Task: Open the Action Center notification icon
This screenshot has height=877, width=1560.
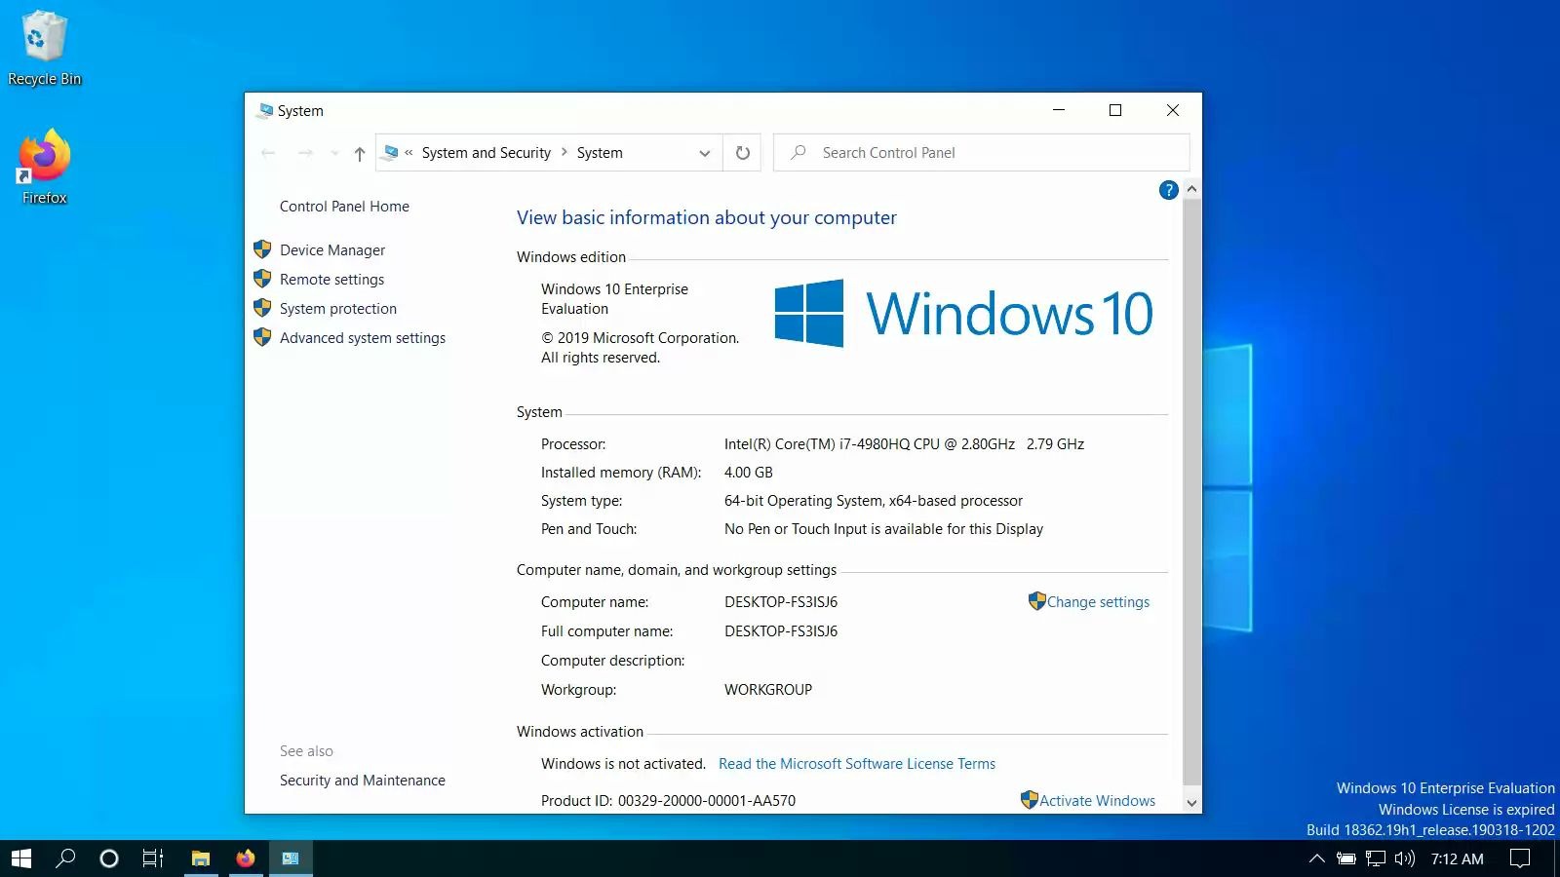Action: (1519, 858)
